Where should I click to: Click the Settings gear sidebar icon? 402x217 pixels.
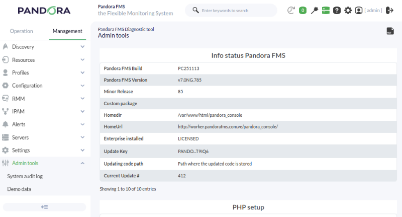click(5, 150)
